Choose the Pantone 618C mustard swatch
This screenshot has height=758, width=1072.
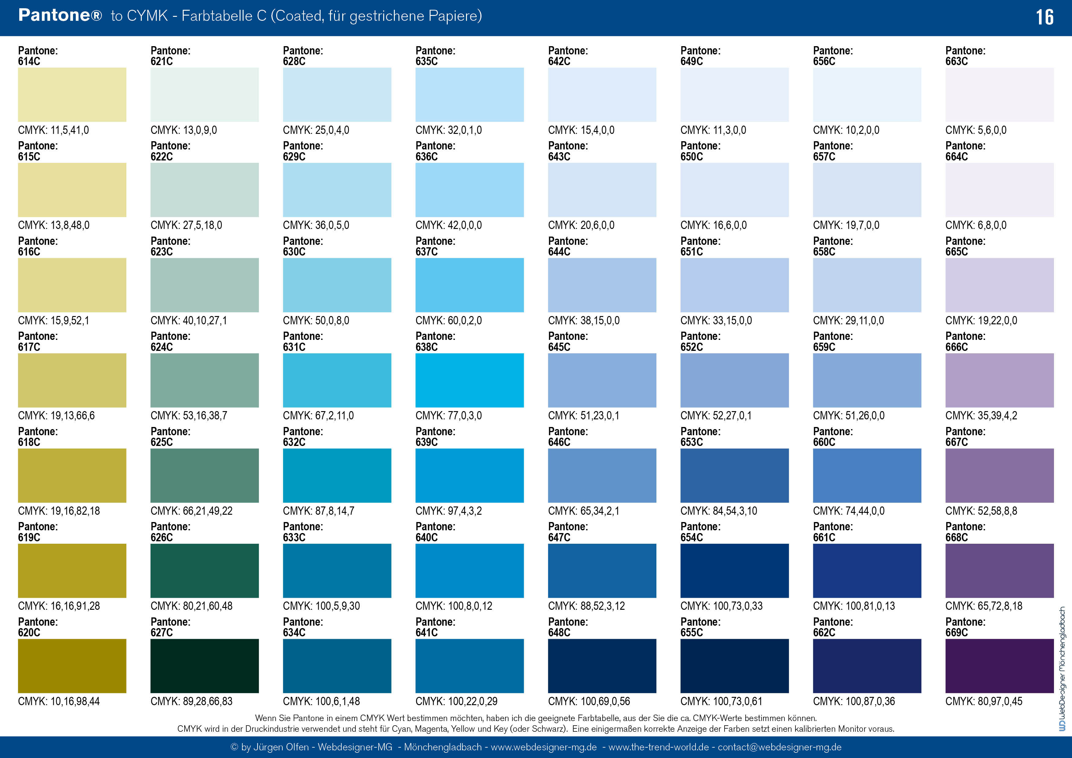pyautogui.click(x=72, y=476)
